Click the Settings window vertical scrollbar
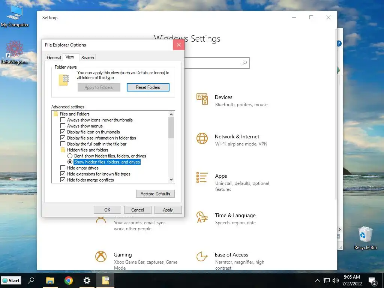Image resolution: width=384 pixels, height=288 pixels. tap(336, 114)
